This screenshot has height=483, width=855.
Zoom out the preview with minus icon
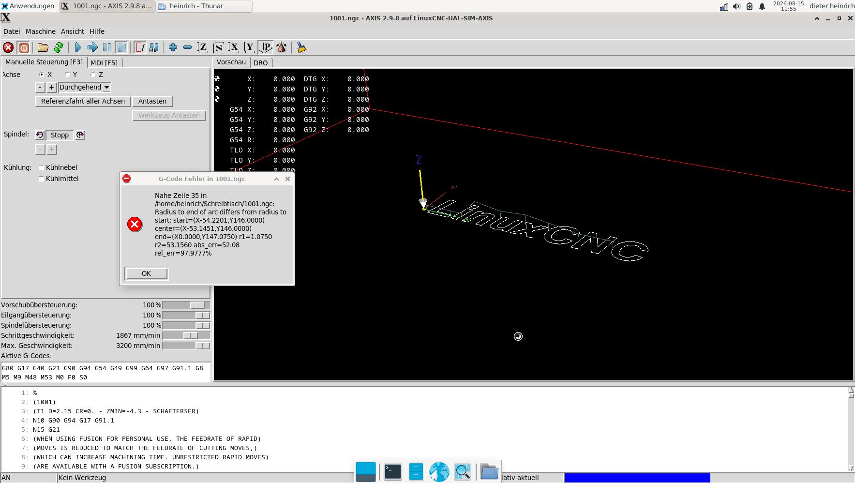187,47
